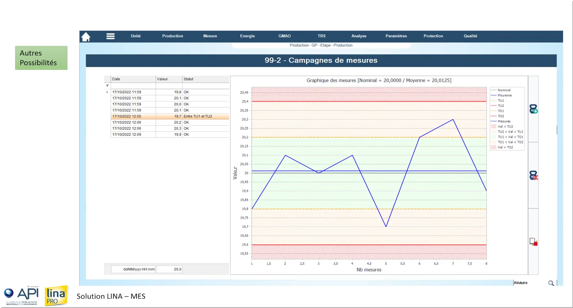The height and width of the screenshot is (308, 573).
Task: Select row with value 19,8
Action: pos(170,92)
